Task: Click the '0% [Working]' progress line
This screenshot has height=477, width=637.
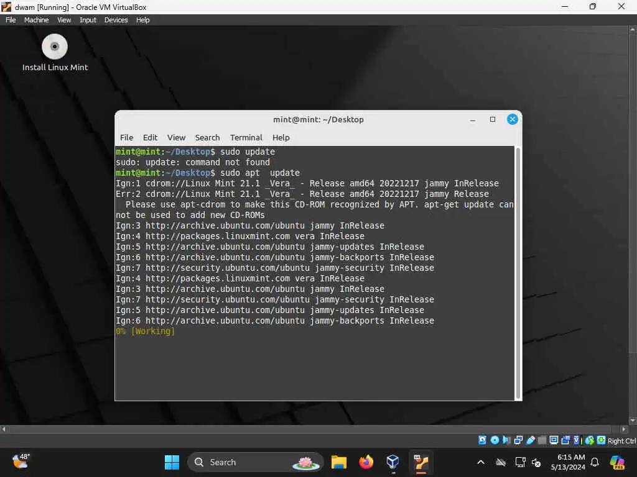Action: coord(145,331)
